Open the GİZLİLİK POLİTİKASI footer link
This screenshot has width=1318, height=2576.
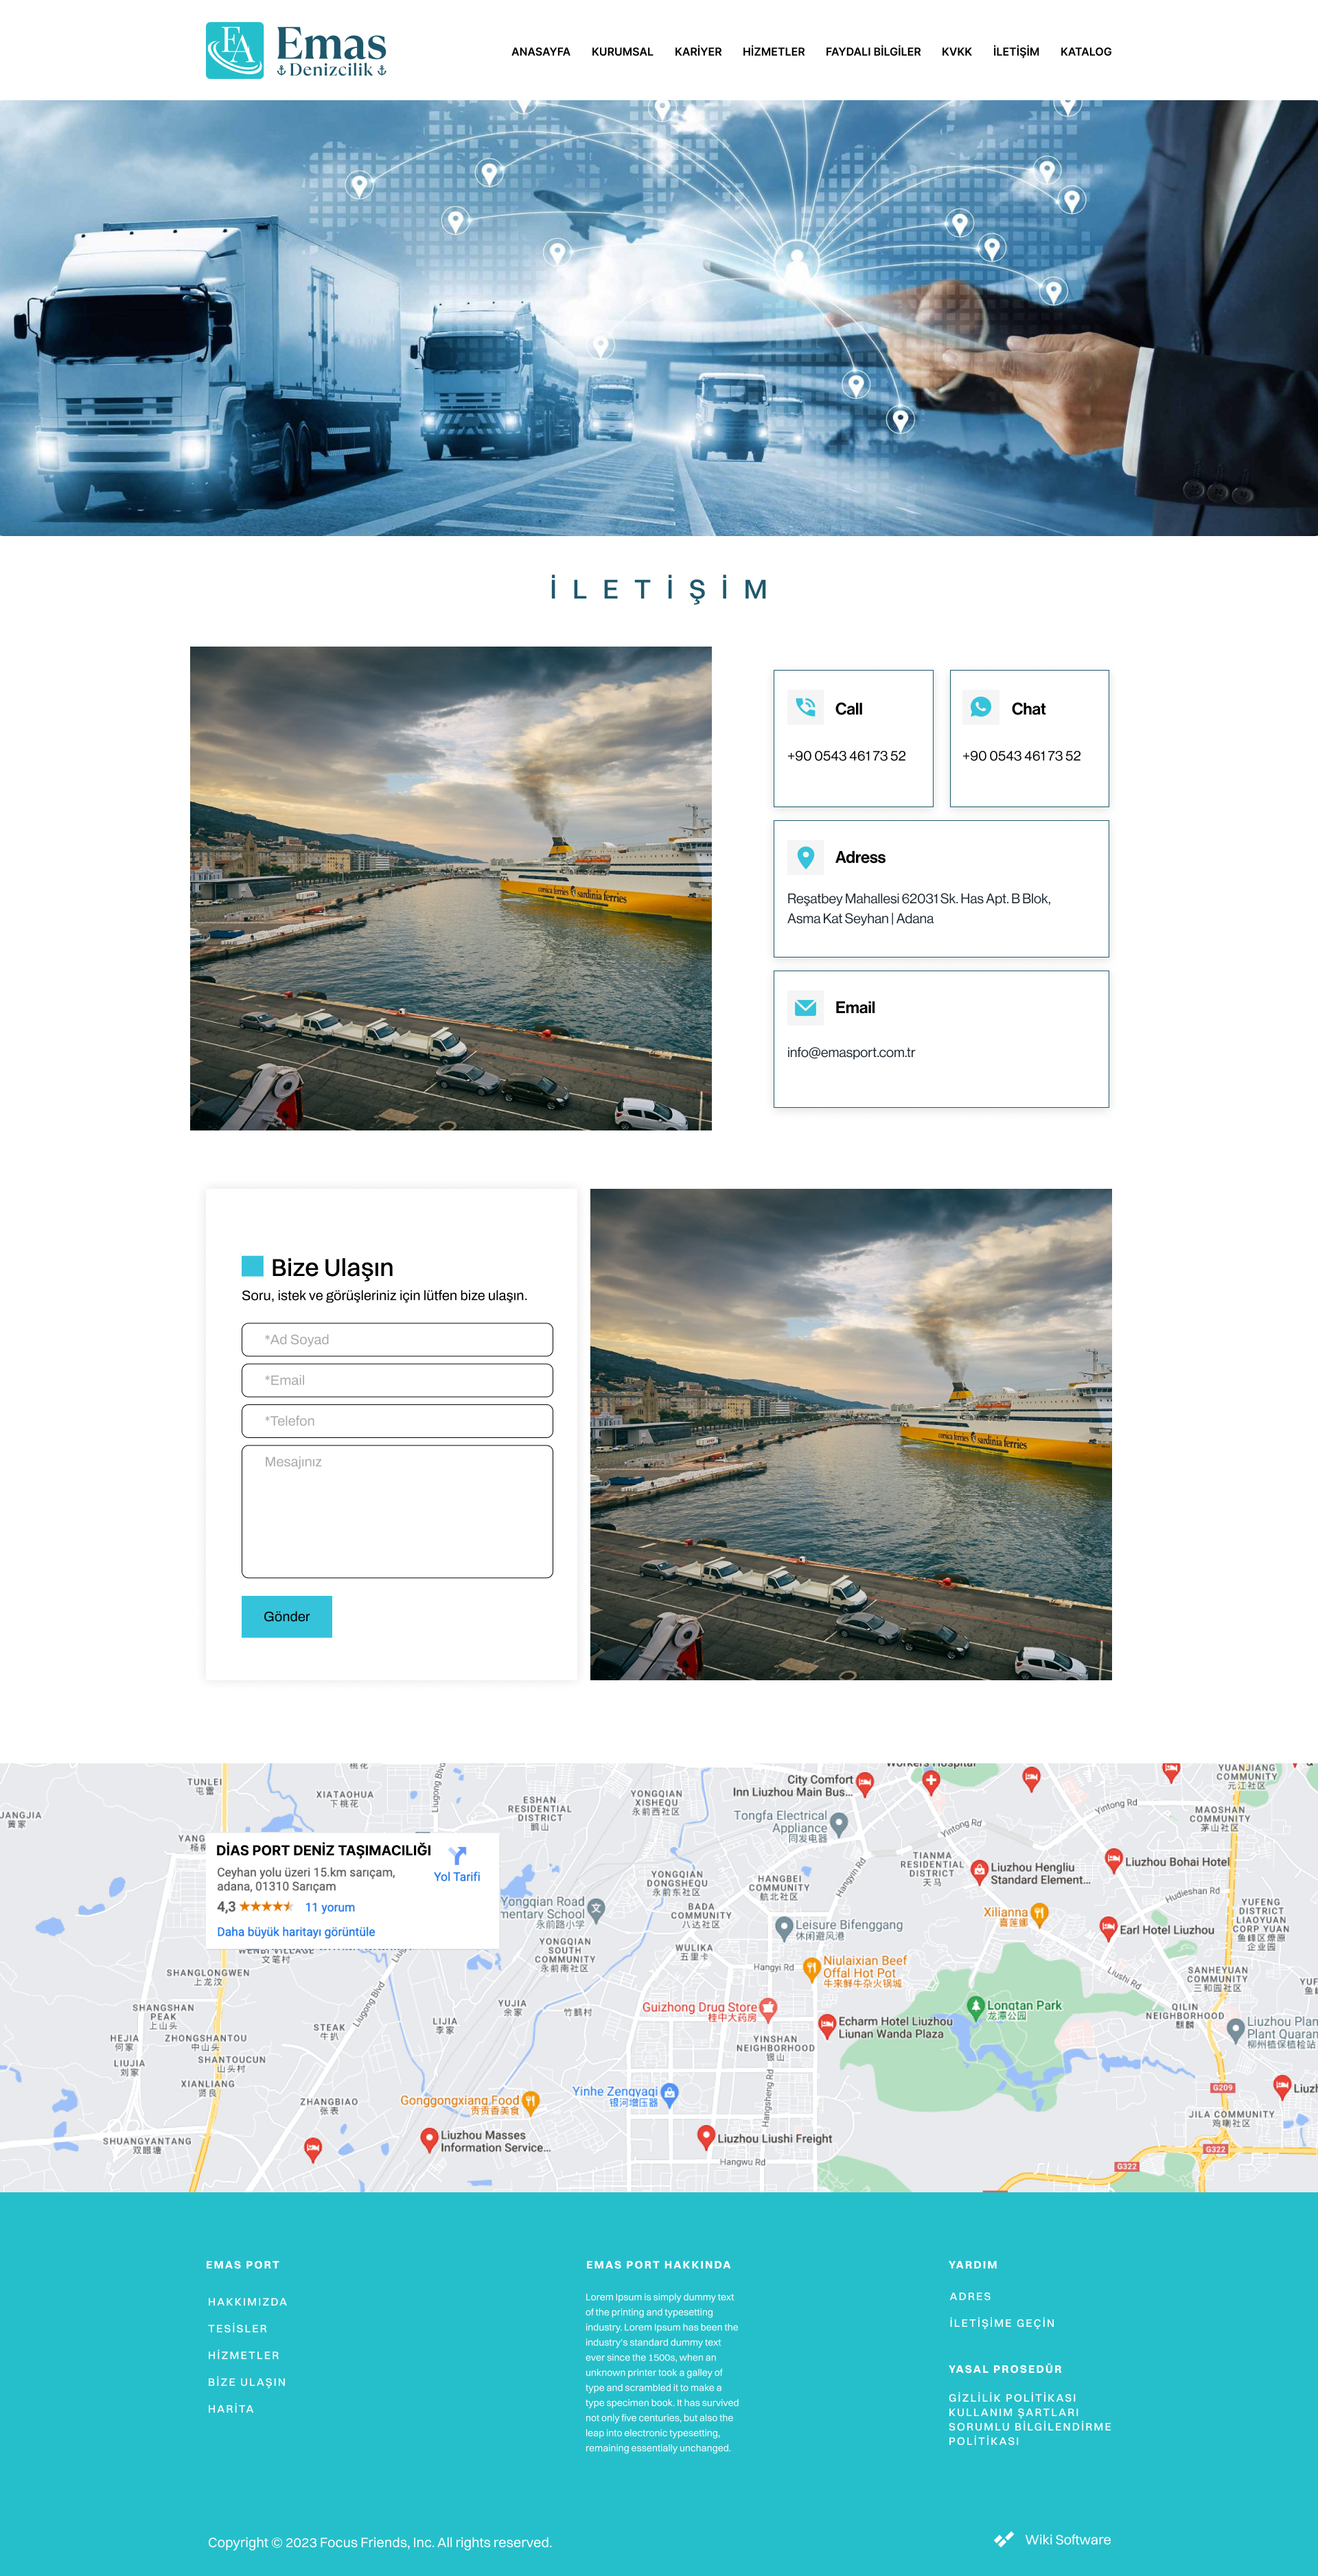pyautogui.click(x=1012, y=2397)
